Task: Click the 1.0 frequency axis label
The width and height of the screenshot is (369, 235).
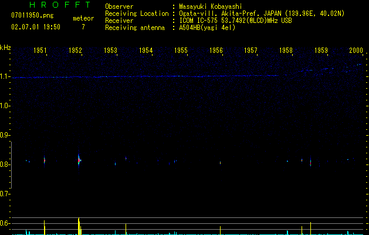Action: (x=5, y=106)
